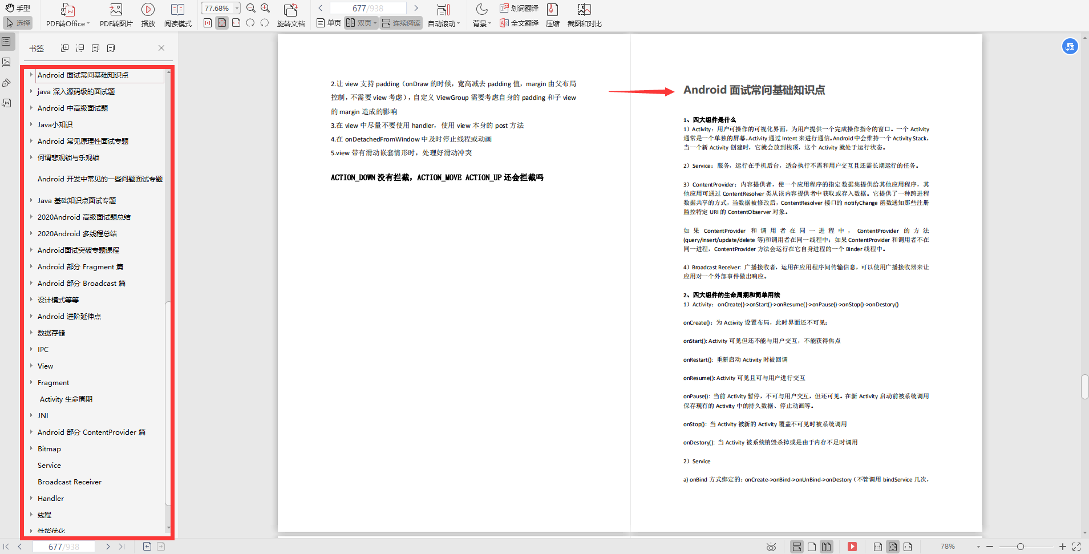The height and width of the screenshot is (554, 1089).
Task: Click zoom slider handle in status bar
Action: [1021, 547]
